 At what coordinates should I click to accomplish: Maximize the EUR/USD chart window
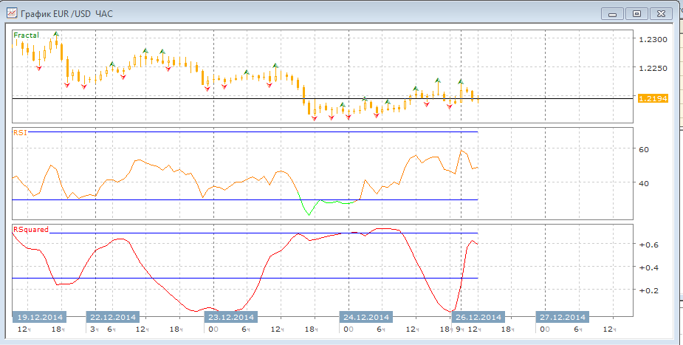(636, 13)
